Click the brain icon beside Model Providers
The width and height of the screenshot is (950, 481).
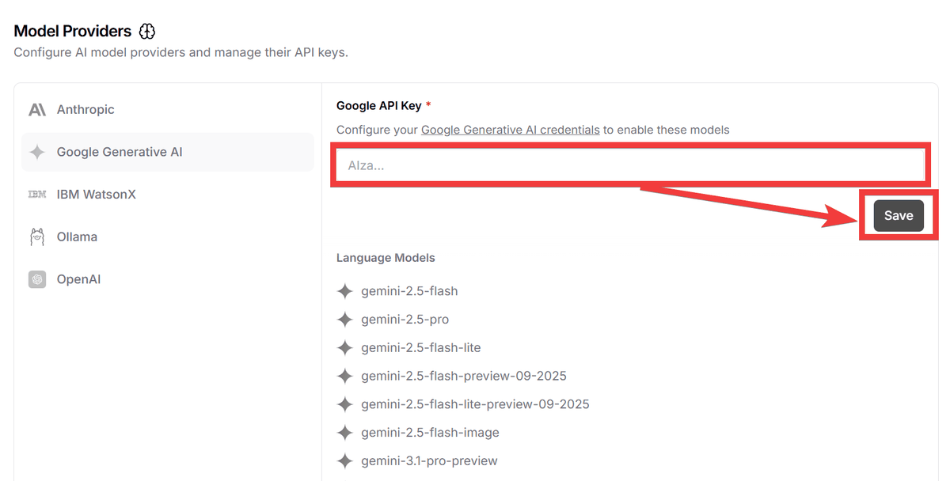point(147,32)
